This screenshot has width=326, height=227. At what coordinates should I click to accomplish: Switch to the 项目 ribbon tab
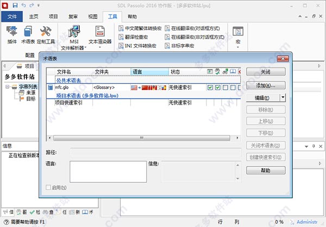tap(53, 16)
